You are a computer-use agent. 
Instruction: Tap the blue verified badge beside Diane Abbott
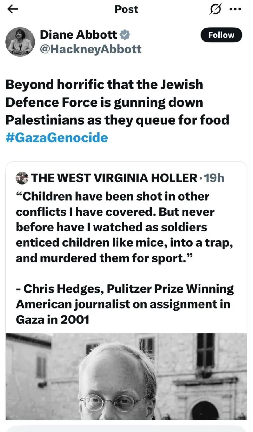(x=125, y=35)
